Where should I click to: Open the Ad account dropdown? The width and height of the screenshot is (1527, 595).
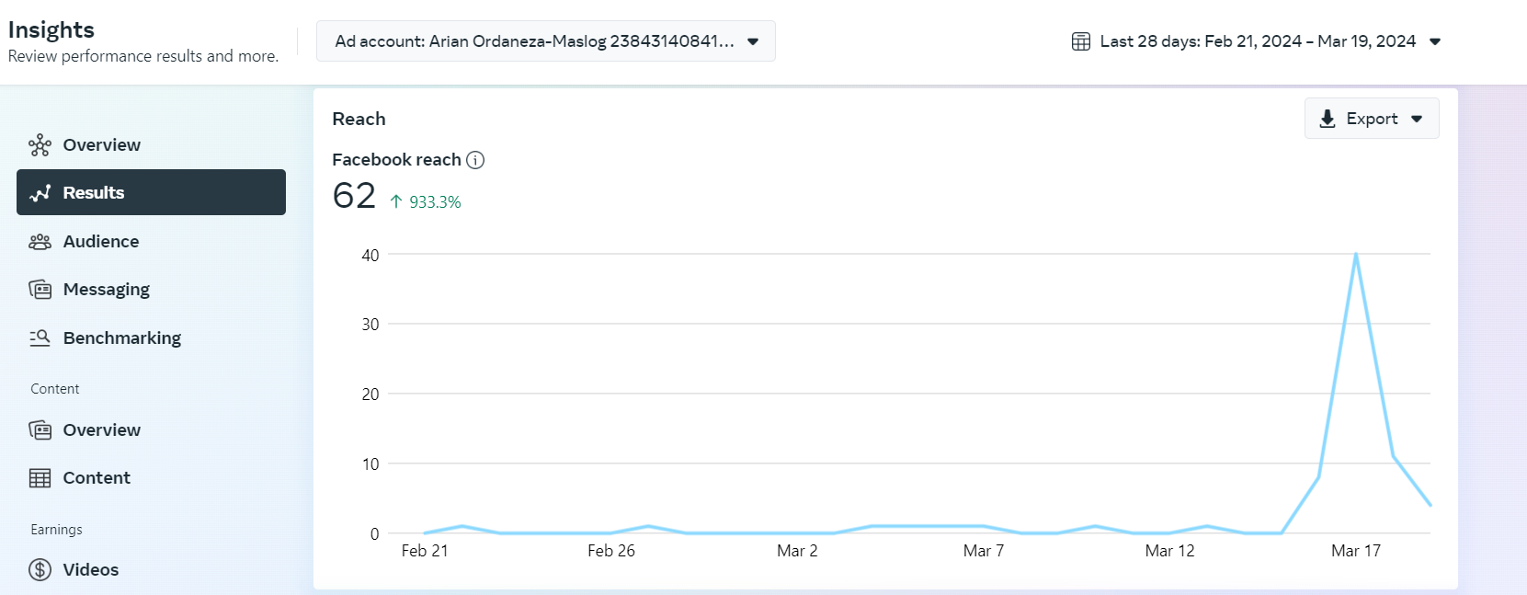click(x=546, y=41)
